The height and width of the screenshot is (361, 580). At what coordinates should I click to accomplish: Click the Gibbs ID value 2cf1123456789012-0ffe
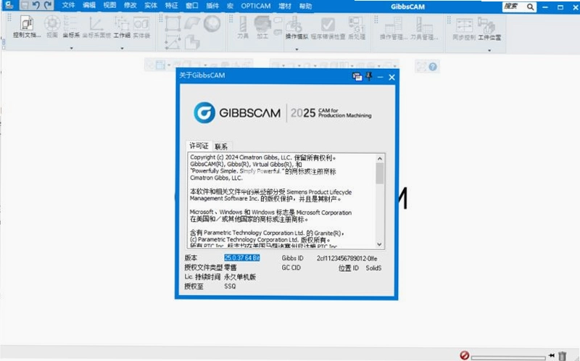[347, 258]
